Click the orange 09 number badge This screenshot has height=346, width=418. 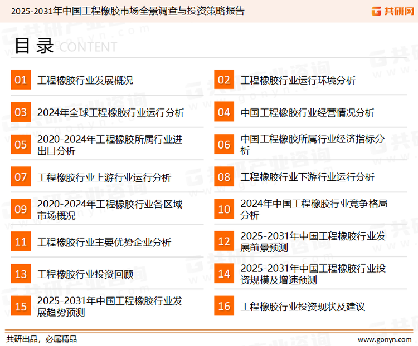(21, 209)
